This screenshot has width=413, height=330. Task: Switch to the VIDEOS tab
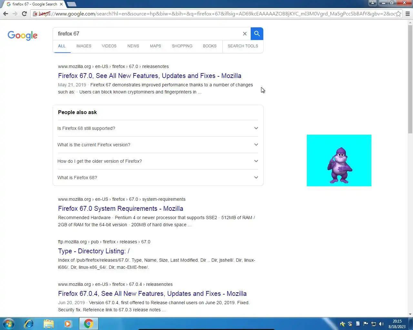(109, 46)
